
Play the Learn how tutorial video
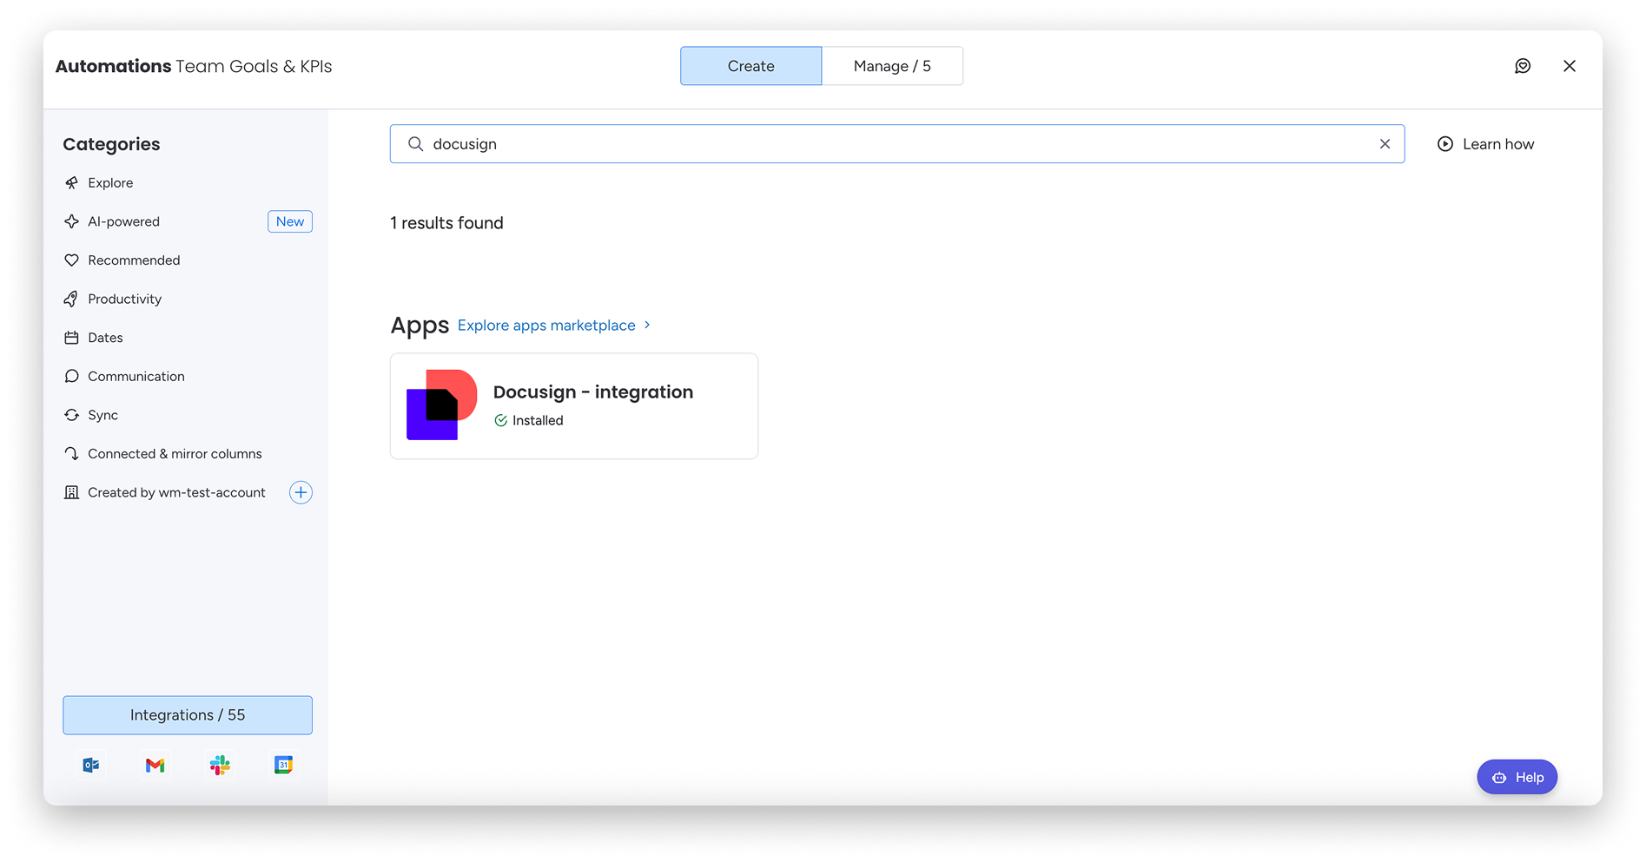coord(1444,143)
